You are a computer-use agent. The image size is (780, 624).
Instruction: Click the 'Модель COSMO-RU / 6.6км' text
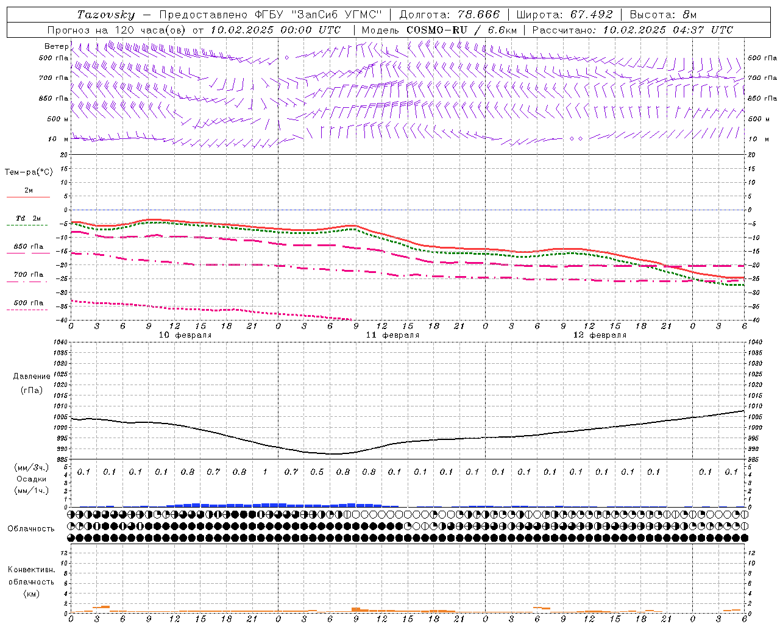(x=439, y=30)
